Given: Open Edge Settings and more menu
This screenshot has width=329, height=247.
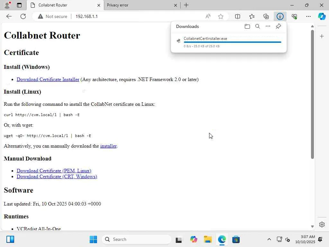Looking at the screenshot, I should [308, 16].
